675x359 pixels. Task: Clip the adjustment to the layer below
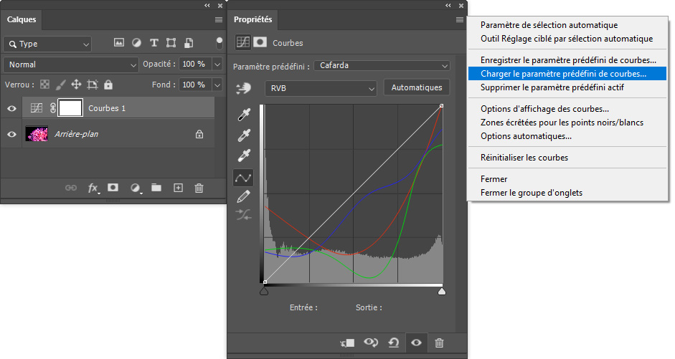coord(347,343)
